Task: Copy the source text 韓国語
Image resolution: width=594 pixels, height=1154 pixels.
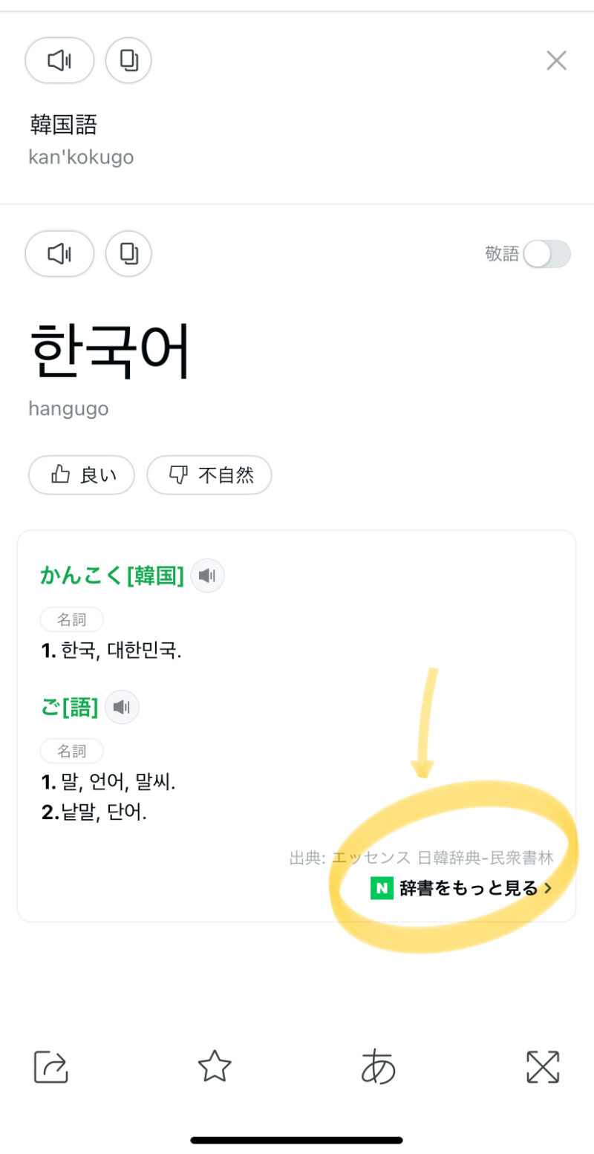Action: pyautogui.click(x=128, y=60)
